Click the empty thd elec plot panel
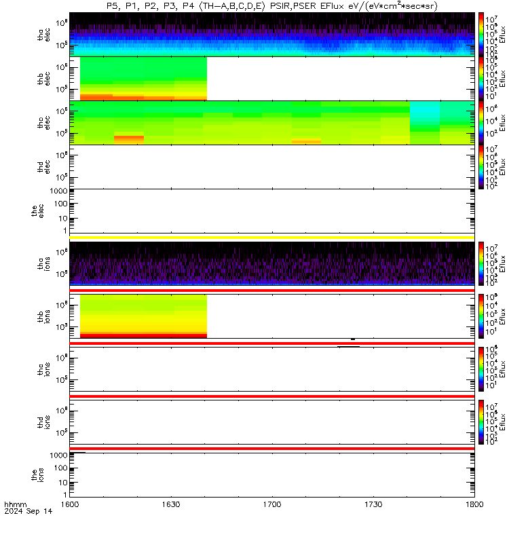Viewport: 509px width, 543px height. point(272,166)
